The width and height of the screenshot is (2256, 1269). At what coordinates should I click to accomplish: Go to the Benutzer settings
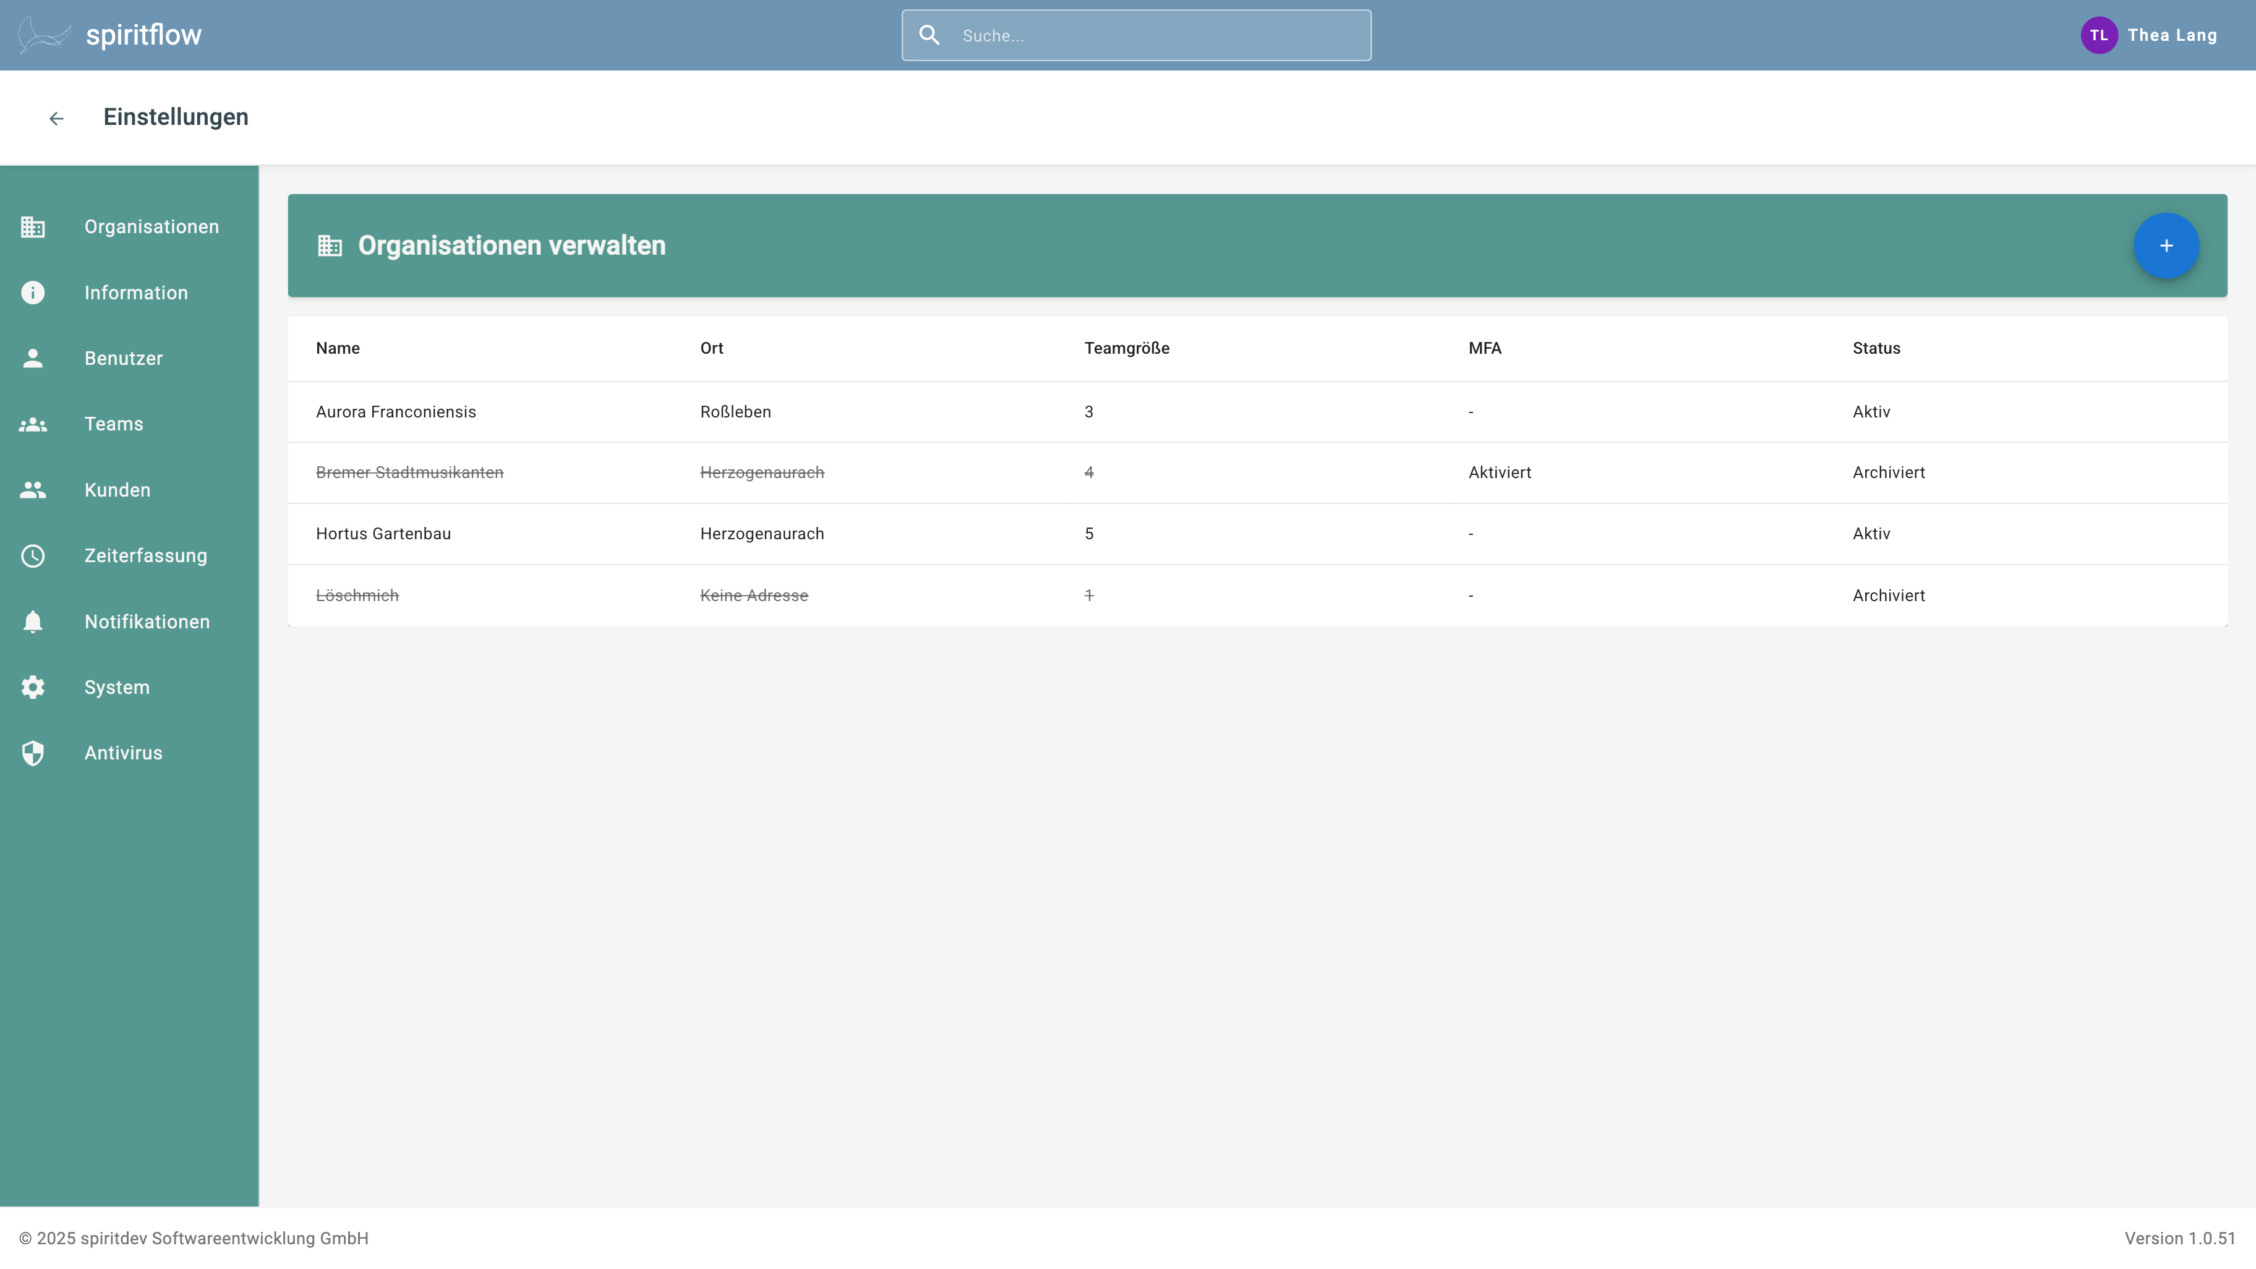click(x=130, y=358)
